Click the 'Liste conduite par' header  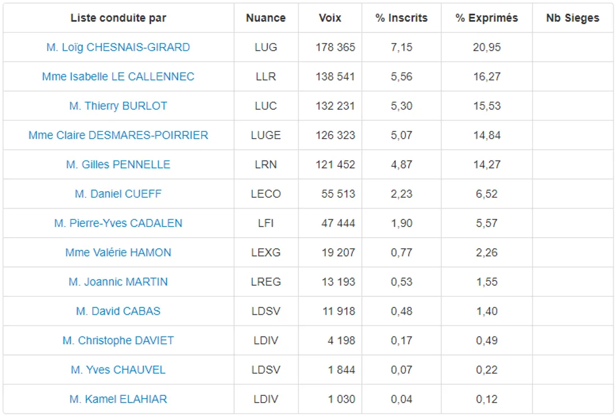118,18
